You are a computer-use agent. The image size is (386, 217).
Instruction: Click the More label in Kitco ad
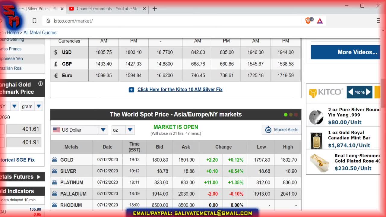[359, 92]
